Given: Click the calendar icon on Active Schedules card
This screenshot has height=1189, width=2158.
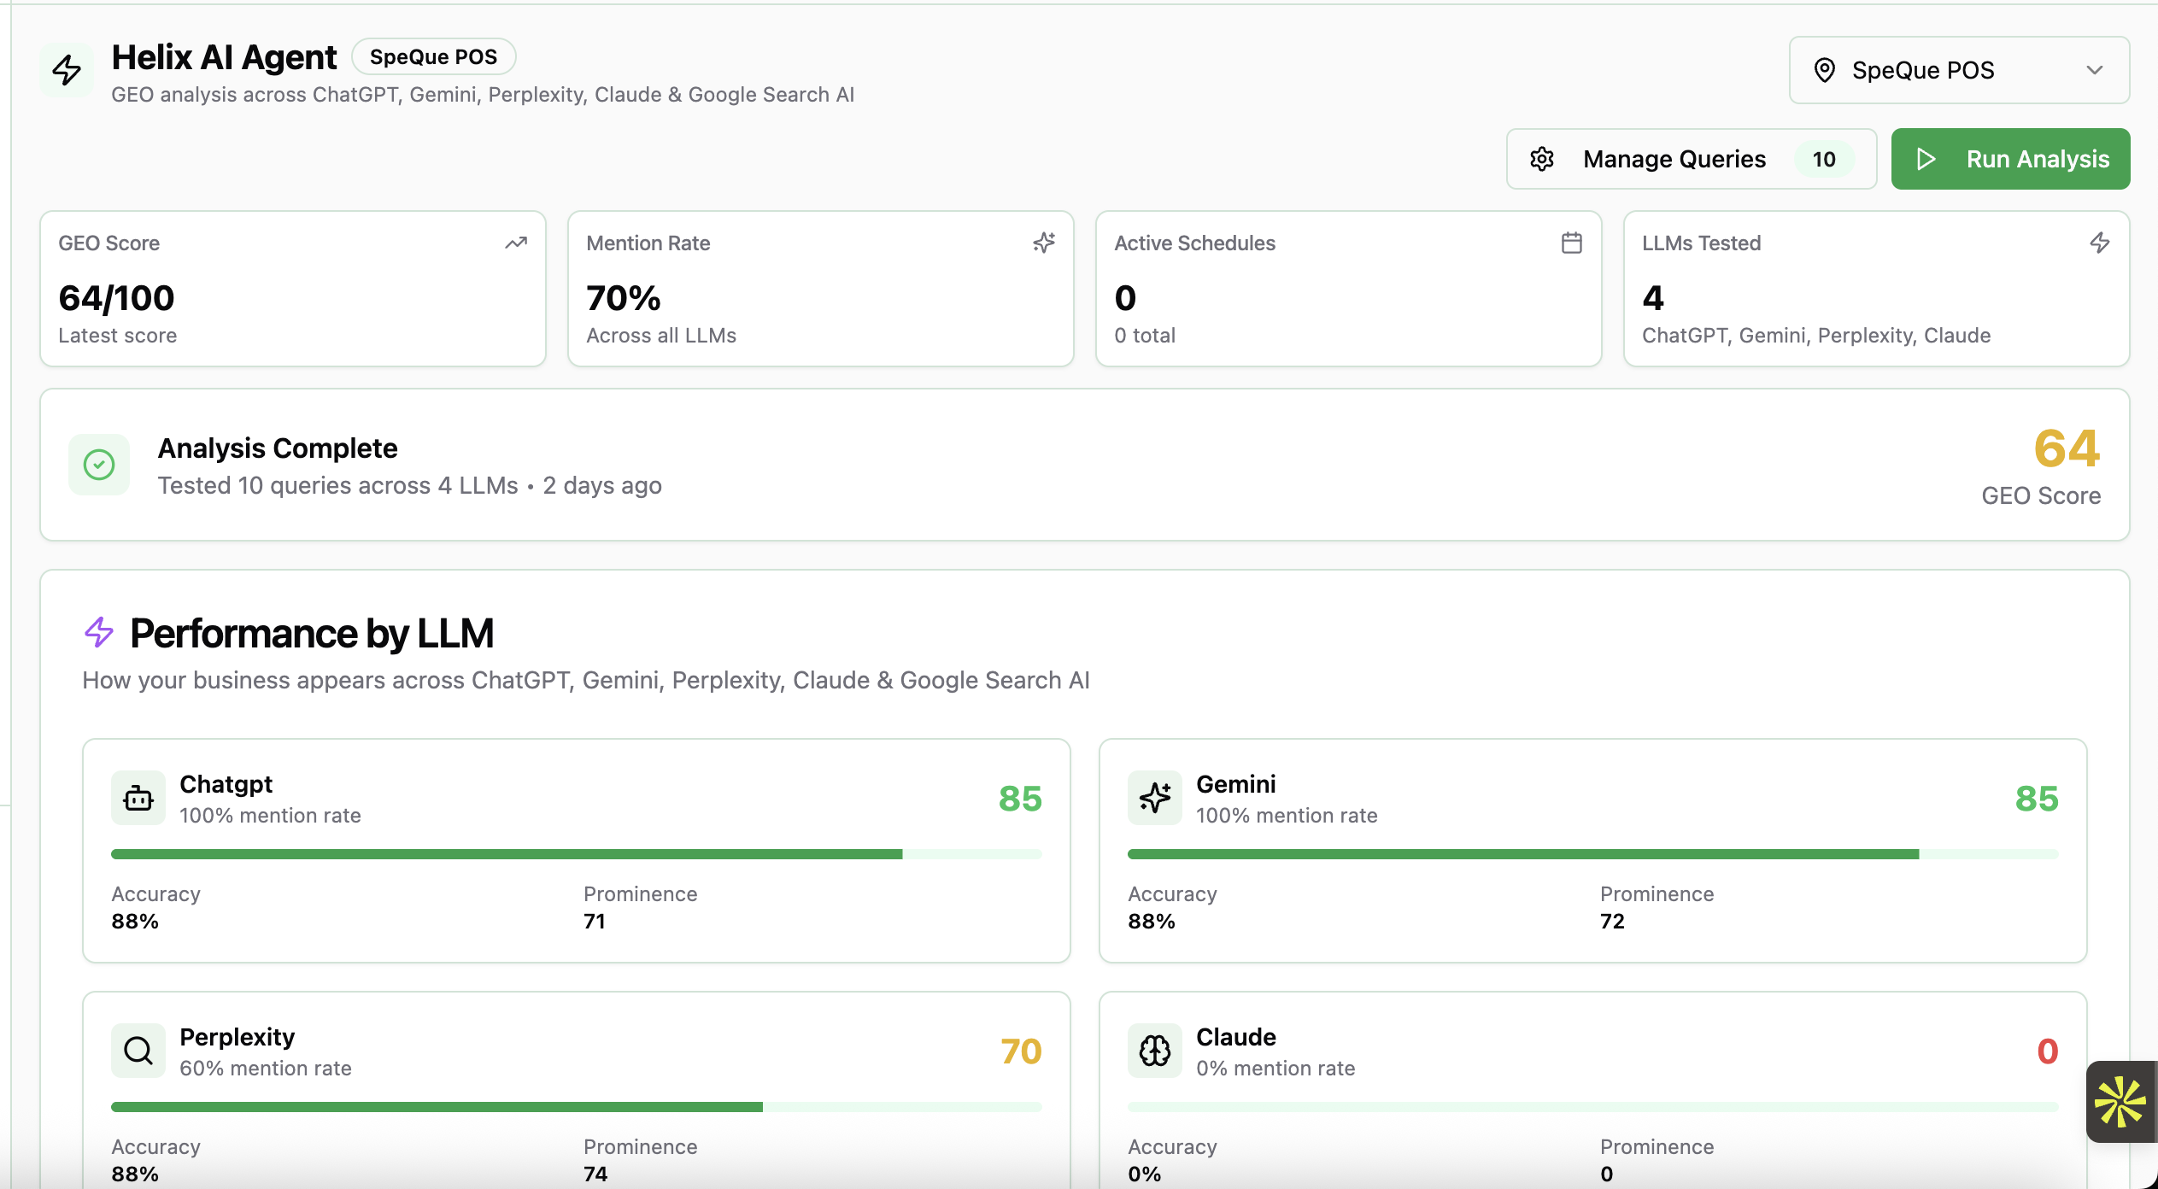Looking at the screenshot, I should (x=1570, y=243).
